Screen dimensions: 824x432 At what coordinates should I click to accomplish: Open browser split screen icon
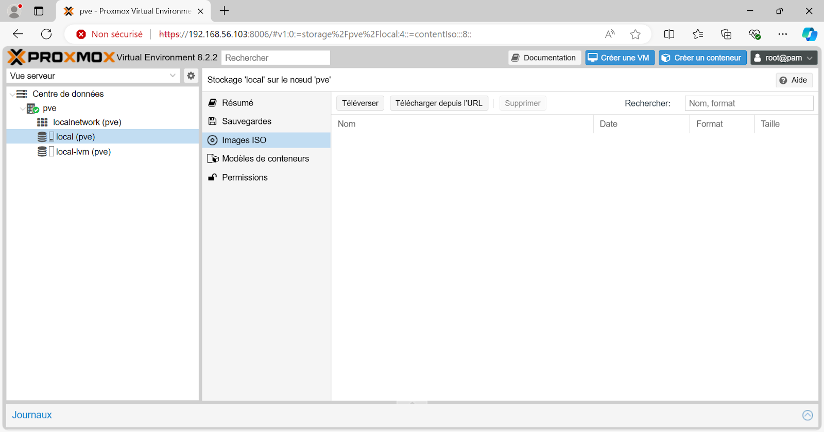[x=669, y=34]
